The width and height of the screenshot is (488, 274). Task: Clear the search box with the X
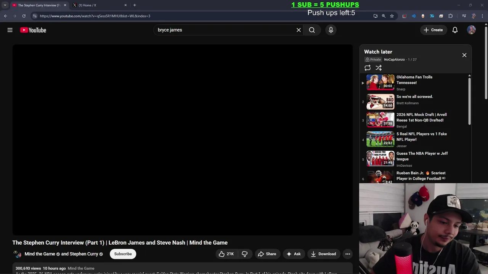click(299, 30)
